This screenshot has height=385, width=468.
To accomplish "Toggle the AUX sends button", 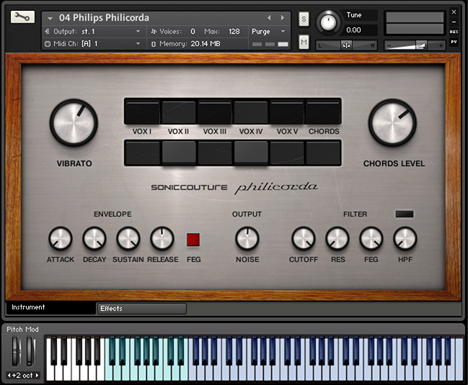I will pos(454,32).
